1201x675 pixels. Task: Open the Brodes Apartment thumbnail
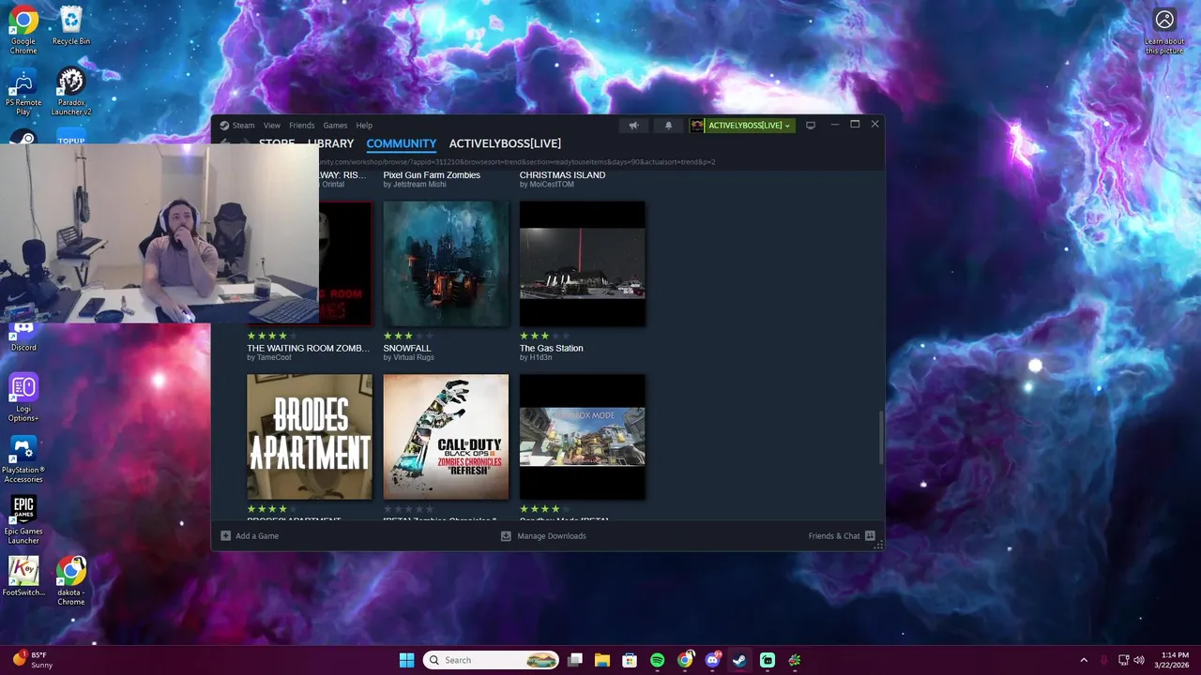310,437
